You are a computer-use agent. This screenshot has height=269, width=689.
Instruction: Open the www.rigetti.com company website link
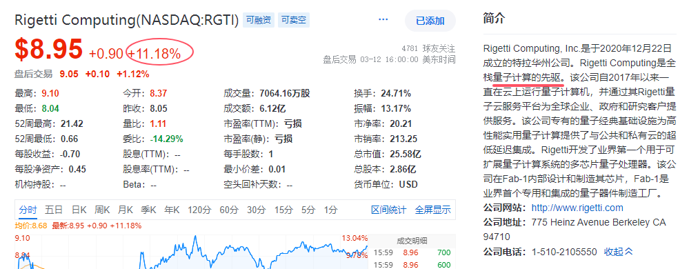point(577,208)
